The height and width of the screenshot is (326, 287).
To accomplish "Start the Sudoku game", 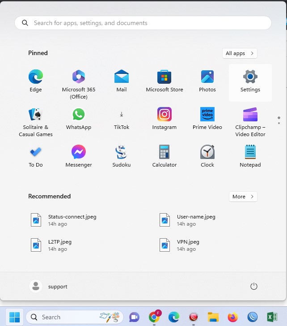I will (122, 156).
